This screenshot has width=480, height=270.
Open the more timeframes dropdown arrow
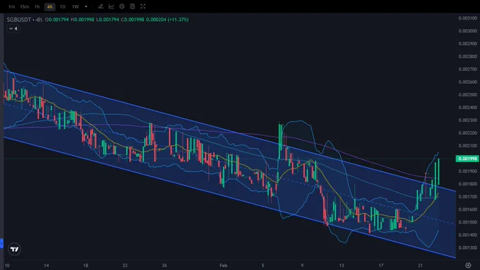(86, 6)
